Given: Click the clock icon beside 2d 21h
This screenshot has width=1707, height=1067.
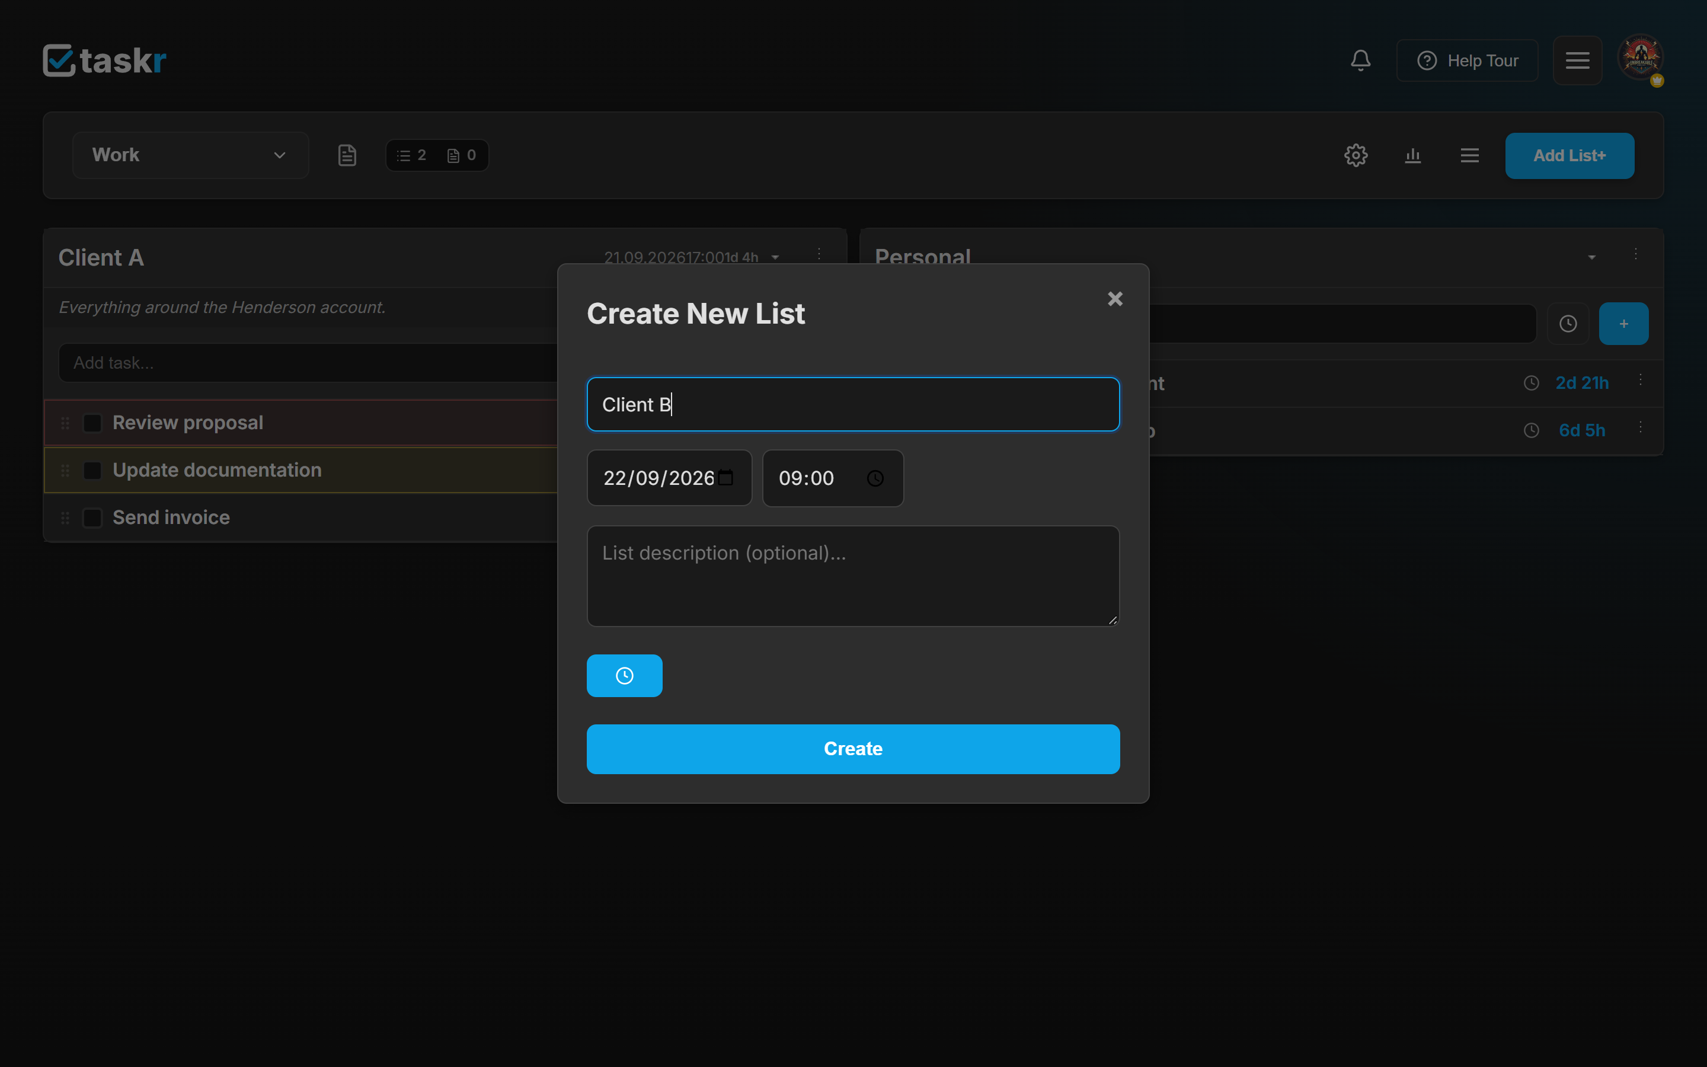Looking at the screenshot, I should [1532, 383].
